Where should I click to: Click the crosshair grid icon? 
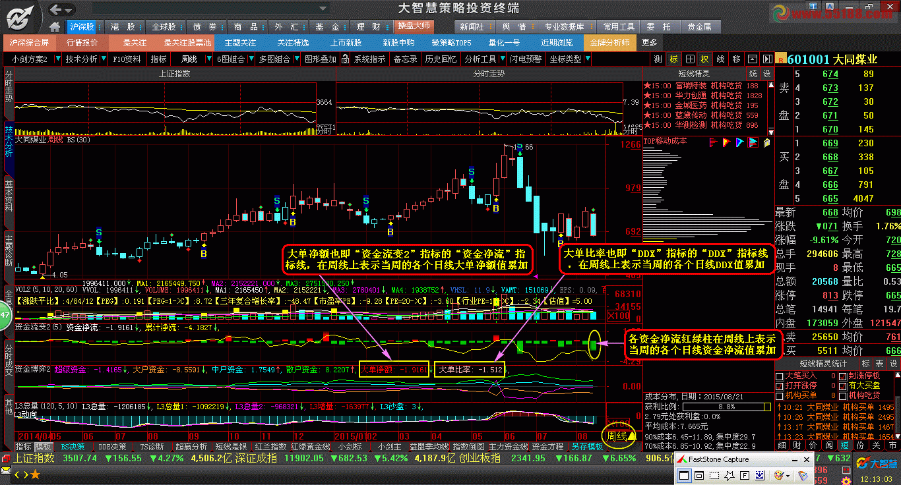tap(689, 59)
